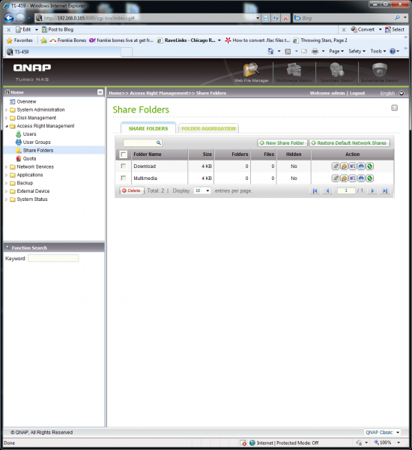Click the New Share Folder button
The height and width of the screenshot is (450, 412).
282,143
